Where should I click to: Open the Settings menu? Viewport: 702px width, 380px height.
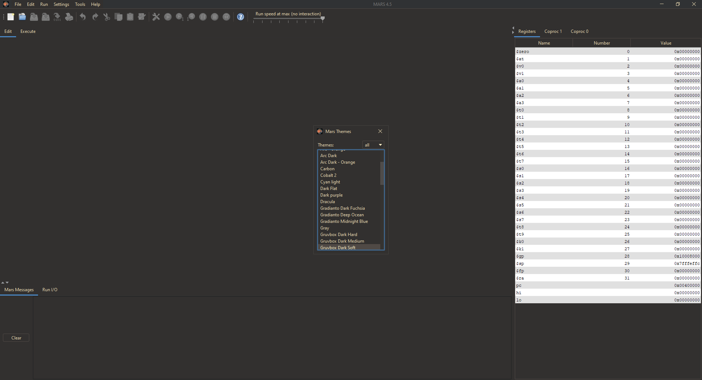tap(61, 4)
